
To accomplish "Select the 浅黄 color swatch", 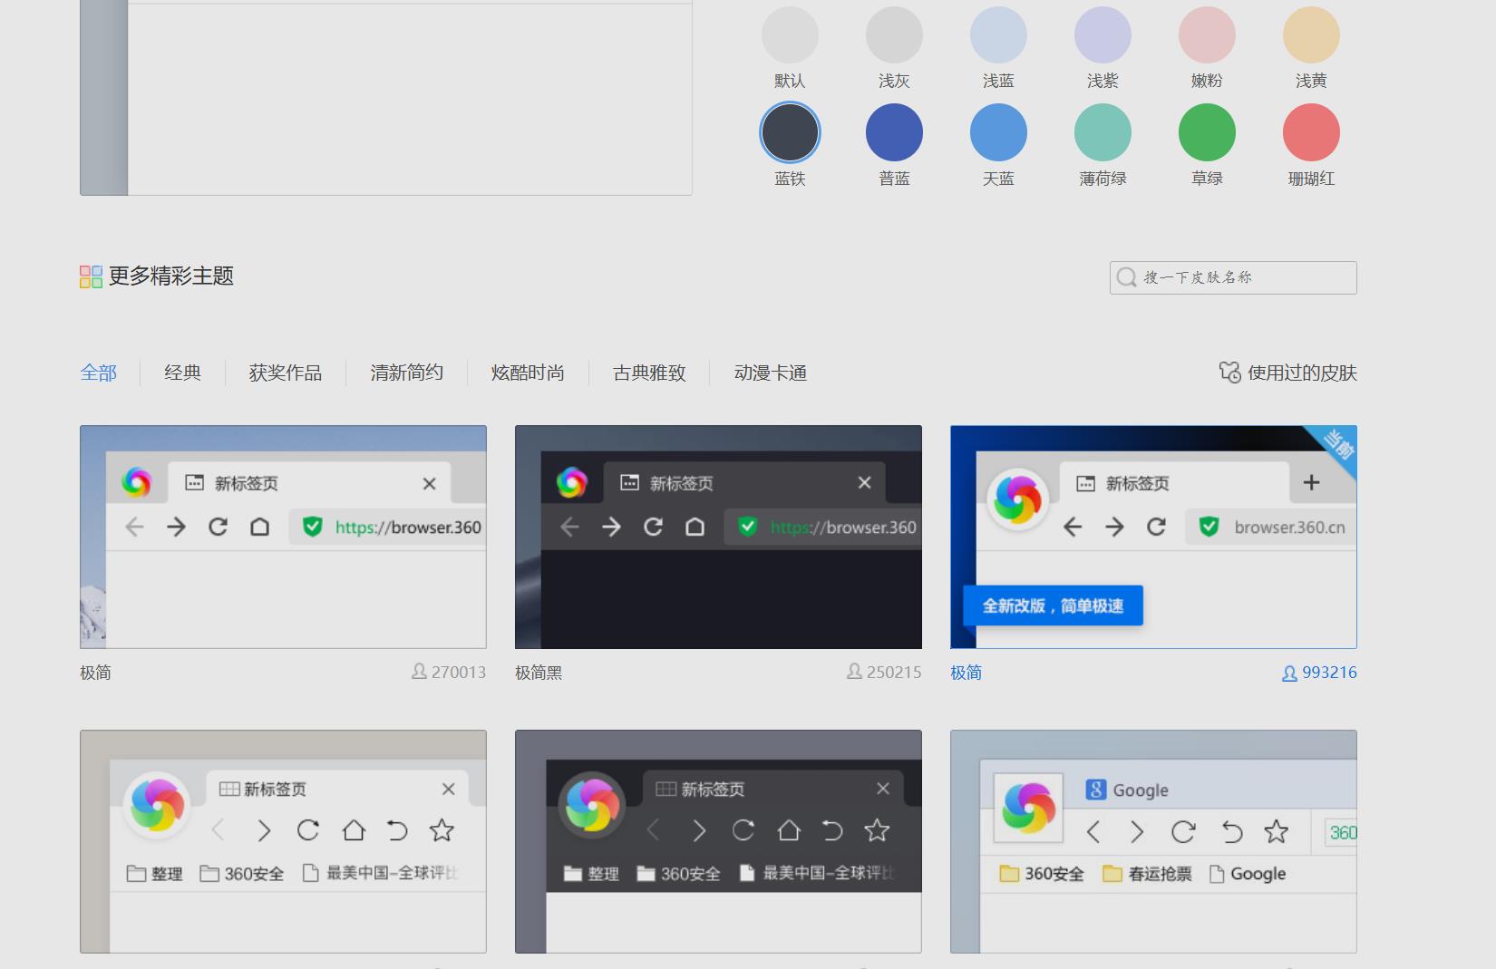I will [1310, 34].
